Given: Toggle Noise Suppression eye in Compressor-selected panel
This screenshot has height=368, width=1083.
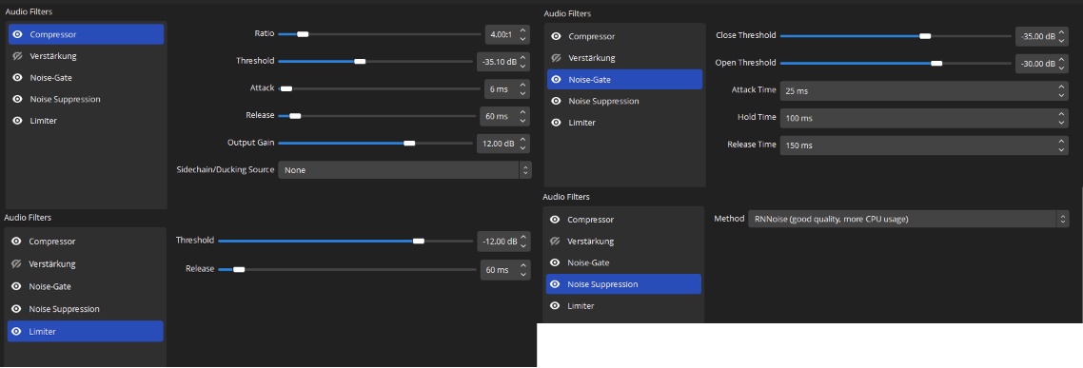Looking at the screenshot, I should (17, 100).
